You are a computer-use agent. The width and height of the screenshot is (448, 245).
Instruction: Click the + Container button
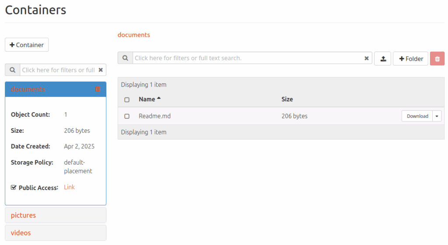coord(27,45)
